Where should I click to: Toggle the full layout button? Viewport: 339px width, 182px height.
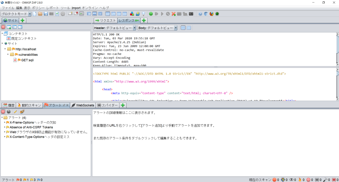click(100, 14)
